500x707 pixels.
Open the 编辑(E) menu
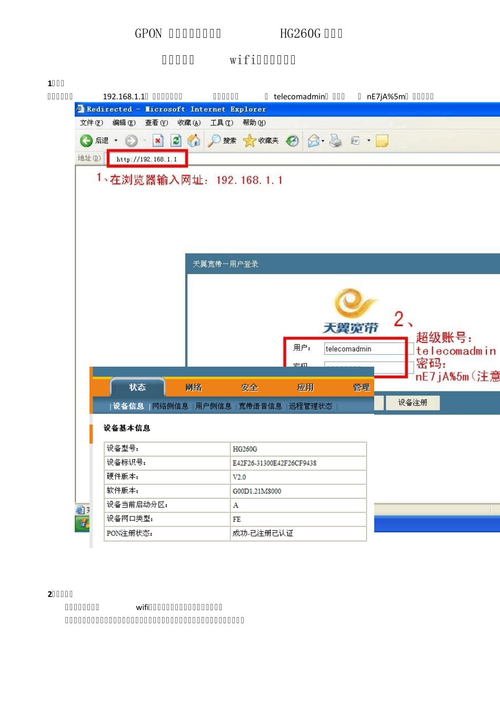124,123
